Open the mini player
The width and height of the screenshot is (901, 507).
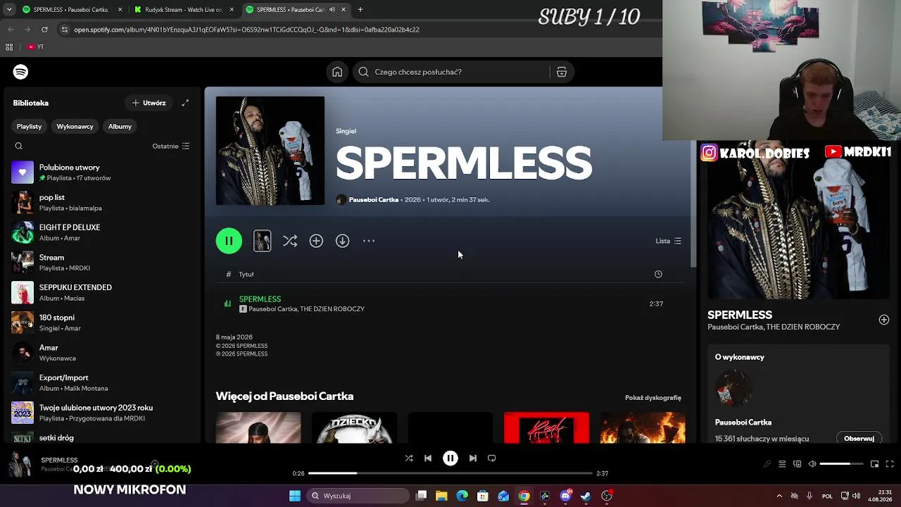coord(874,464)
